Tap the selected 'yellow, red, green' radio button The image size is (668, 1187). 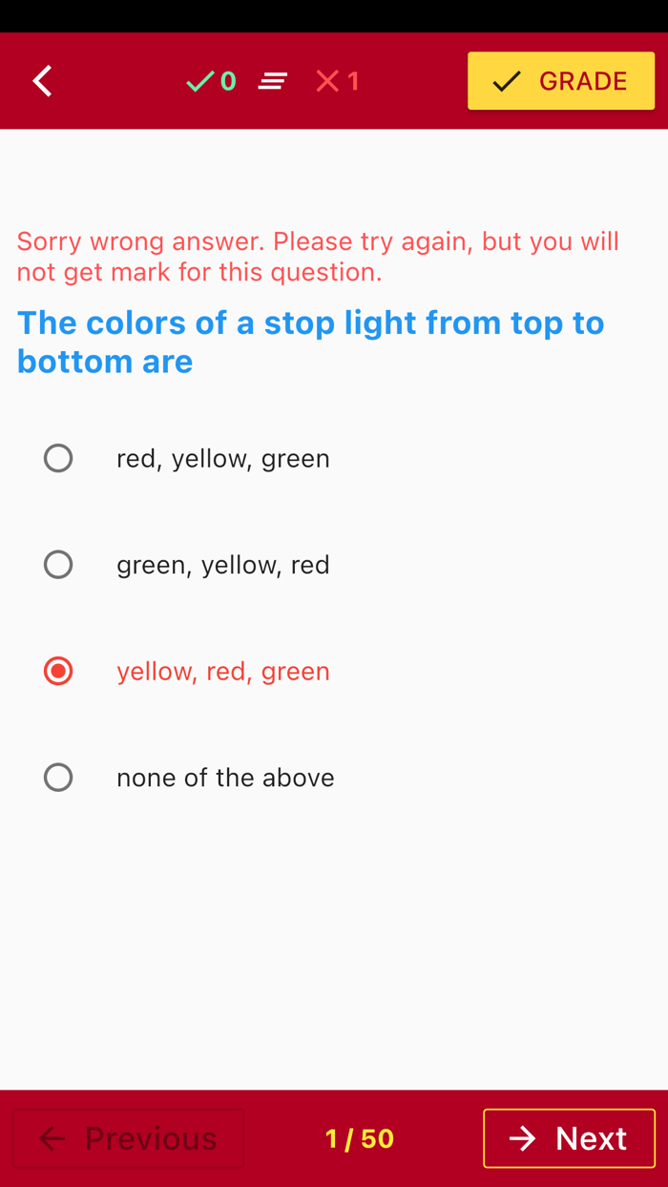pyautogui.click(x=58, y=671)
